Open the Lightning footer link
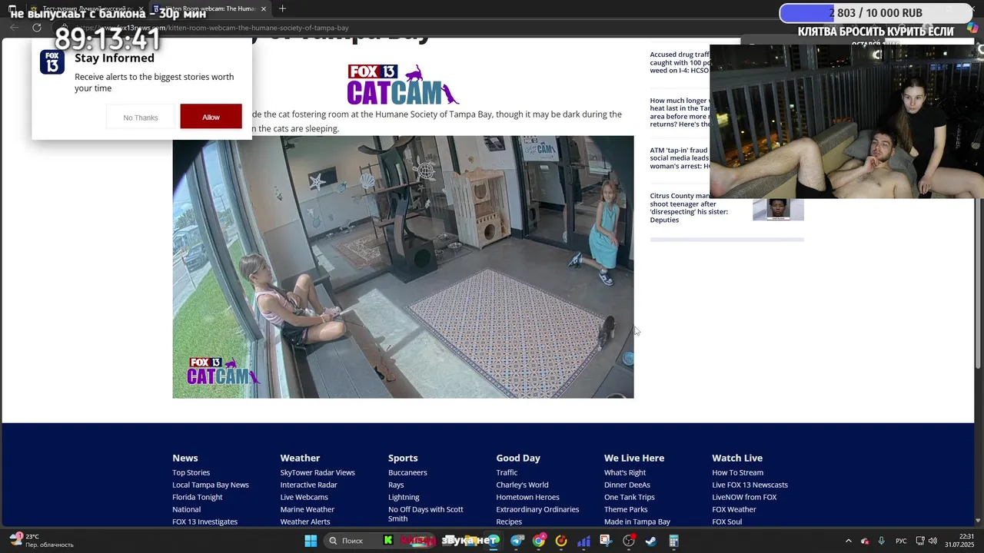 tap(404, 497)
